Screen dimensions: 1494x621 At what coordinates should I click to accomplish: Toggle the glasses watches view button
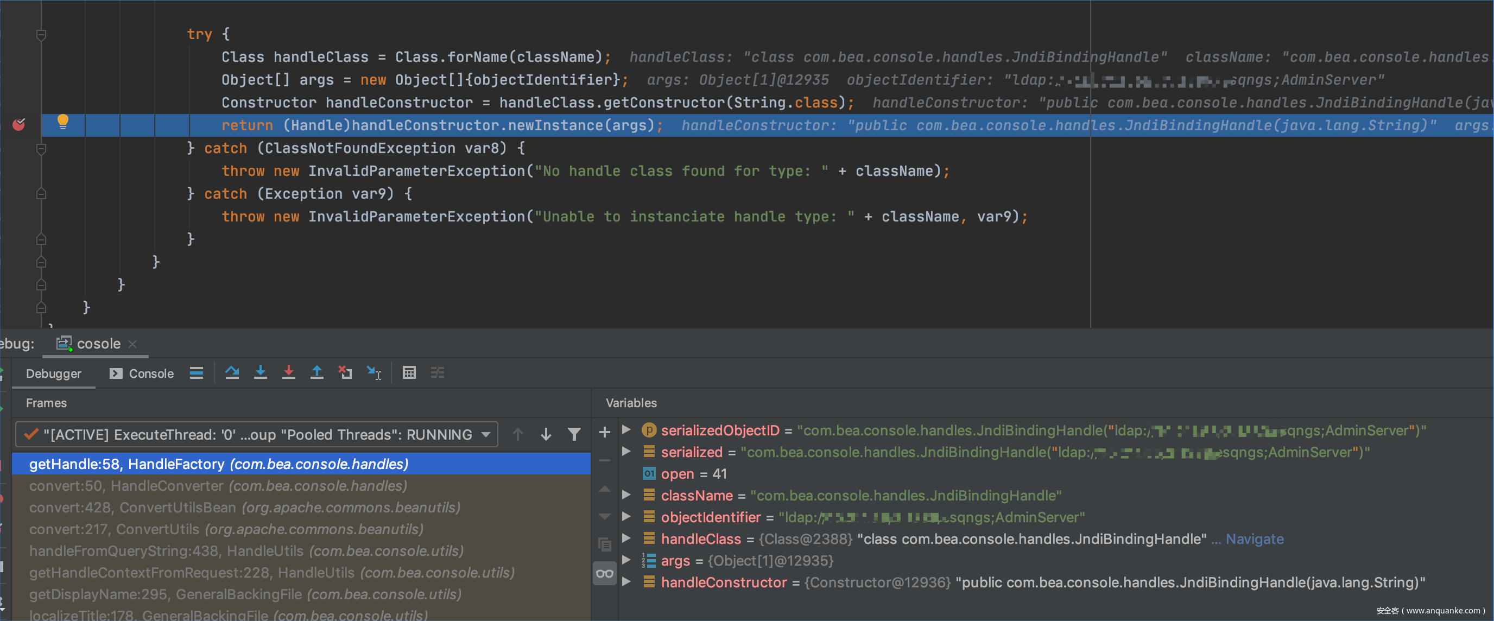pos(604,573)
